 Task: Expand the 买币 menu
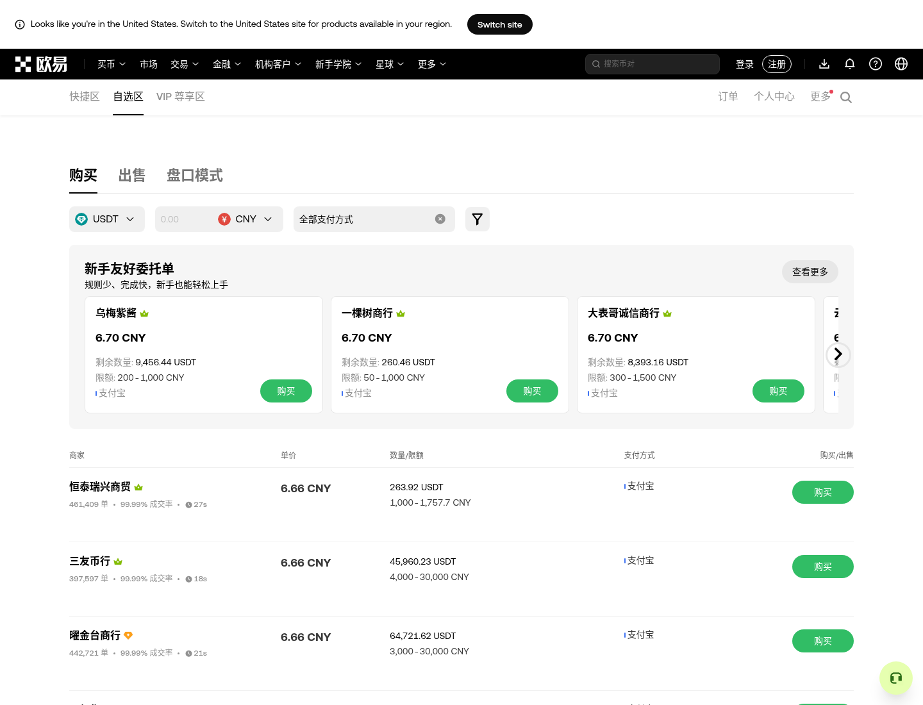click(x=112, y=64)
